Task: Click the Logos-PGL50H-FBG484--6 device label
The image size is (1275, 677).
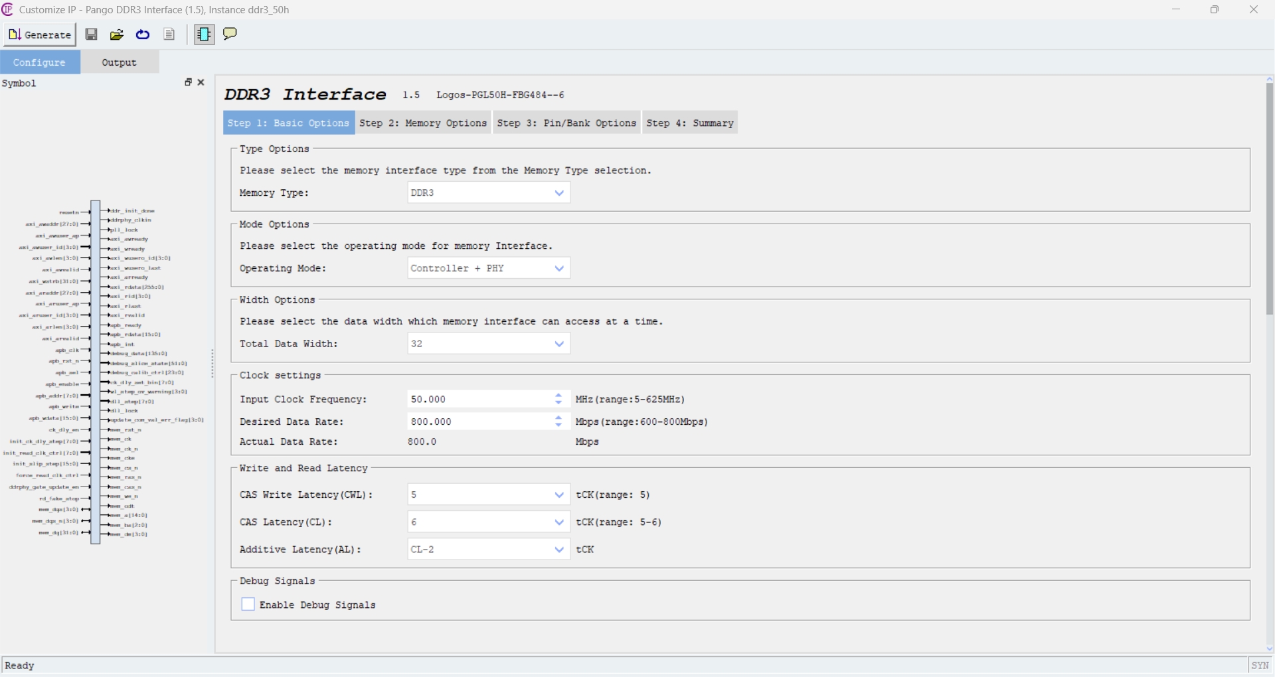Action: point(500,95)
